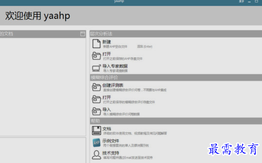Open documentation via the 文档 book icon
The height and width of the screenshot is (163, 262).
click(x=96, y=130)
